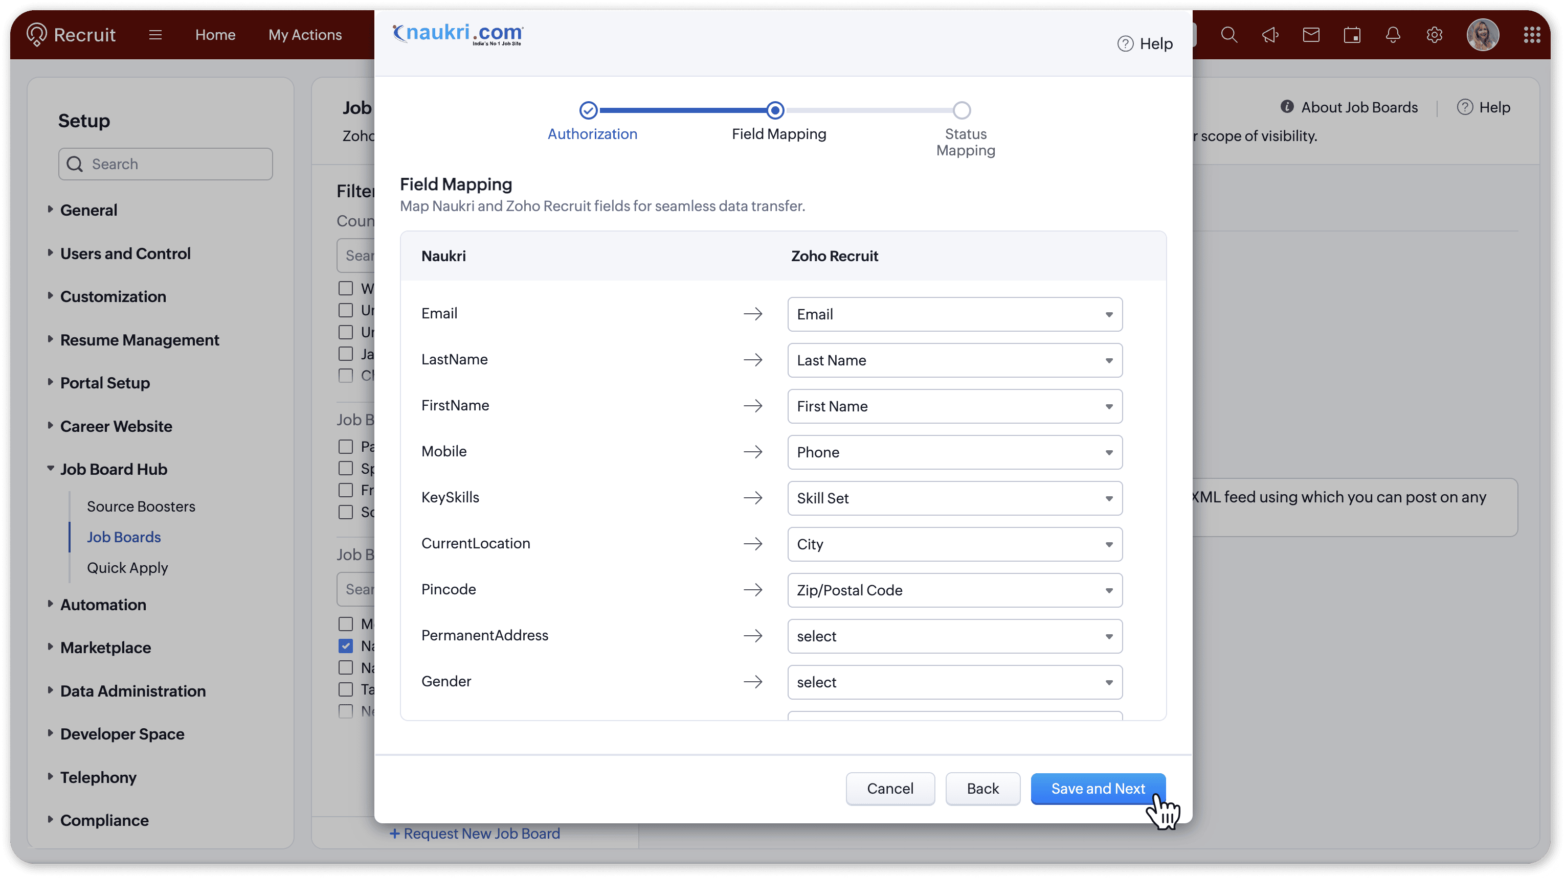Click the notifications bell icon
The height and width of the screenshot is (878, 1565).
(1393, 35)
